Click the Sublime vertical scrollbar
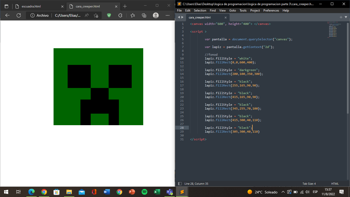 coord(348,68)
